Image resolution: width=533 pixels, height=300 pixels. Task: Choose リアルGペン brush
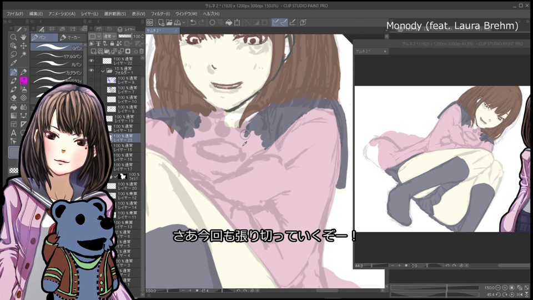point(57,56)
